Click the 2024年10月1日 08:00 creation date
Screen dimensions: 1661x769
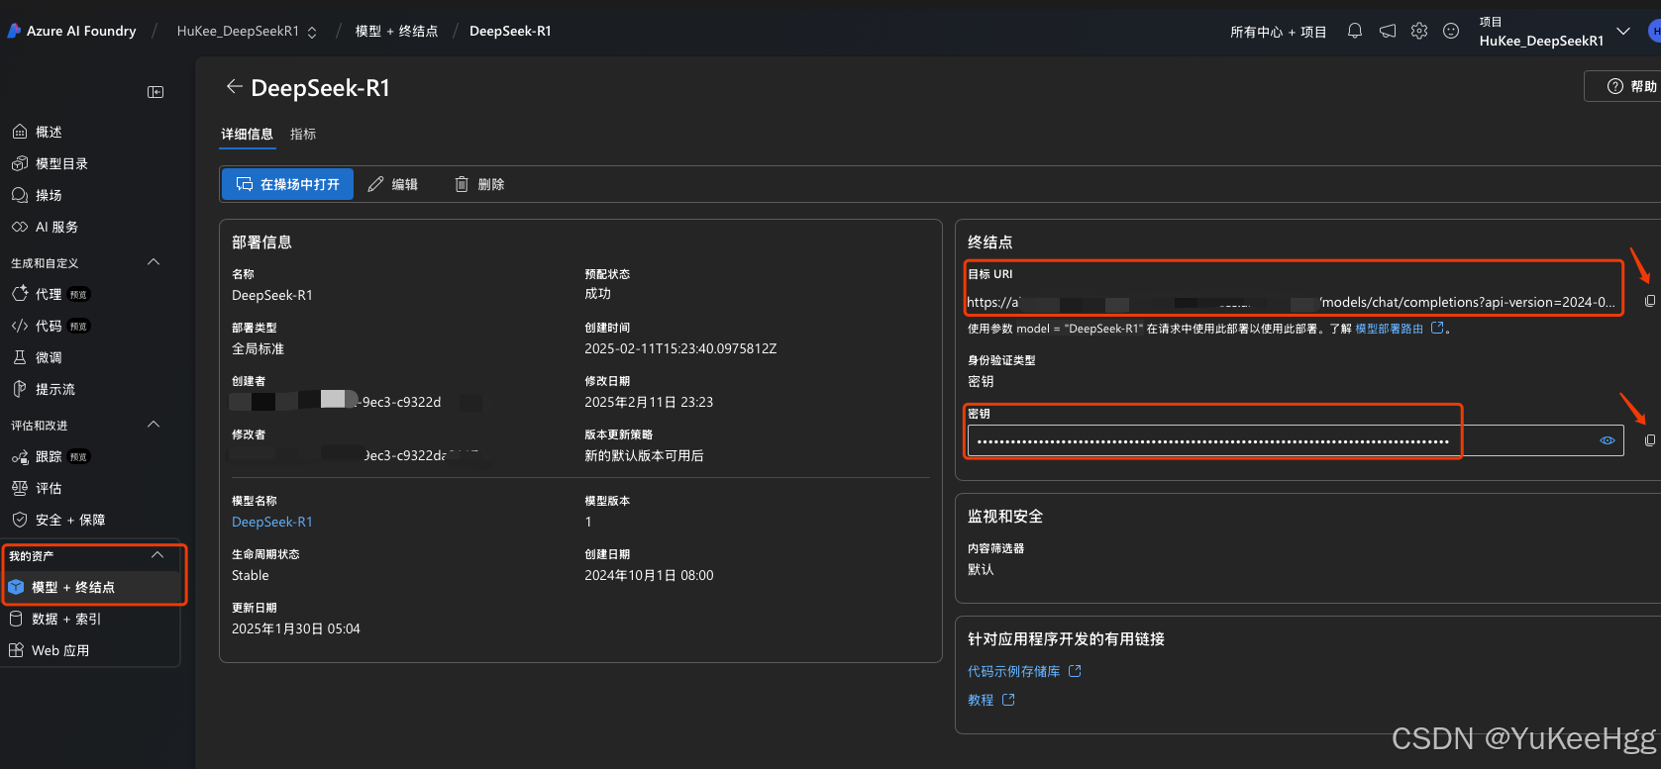(649, 575)
